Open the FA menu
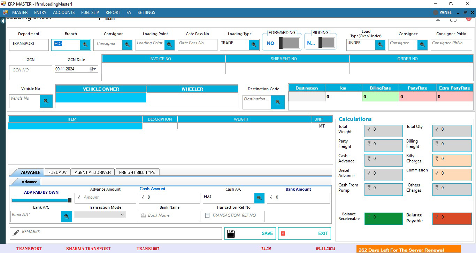 129,13
